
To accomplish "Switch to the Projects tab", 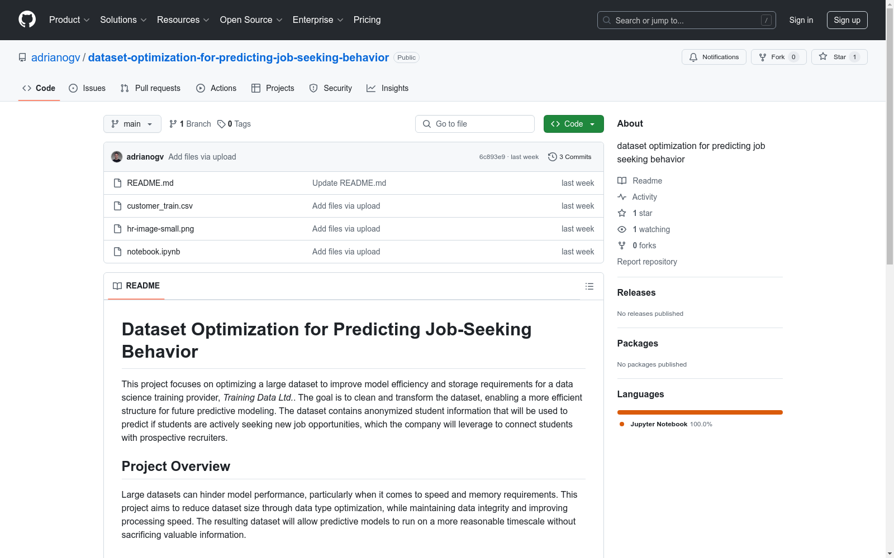I will [x=273, y=88].
